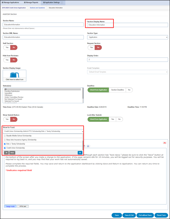Screen dimensions: 170x219
Task: Uncheck the Credit Union Scholarship checkbox
Action: pyautogui.click(x=5, y=148)
